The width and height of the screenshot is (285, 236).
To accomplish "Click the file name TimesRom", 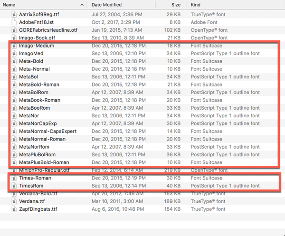I will click(31, 186).
